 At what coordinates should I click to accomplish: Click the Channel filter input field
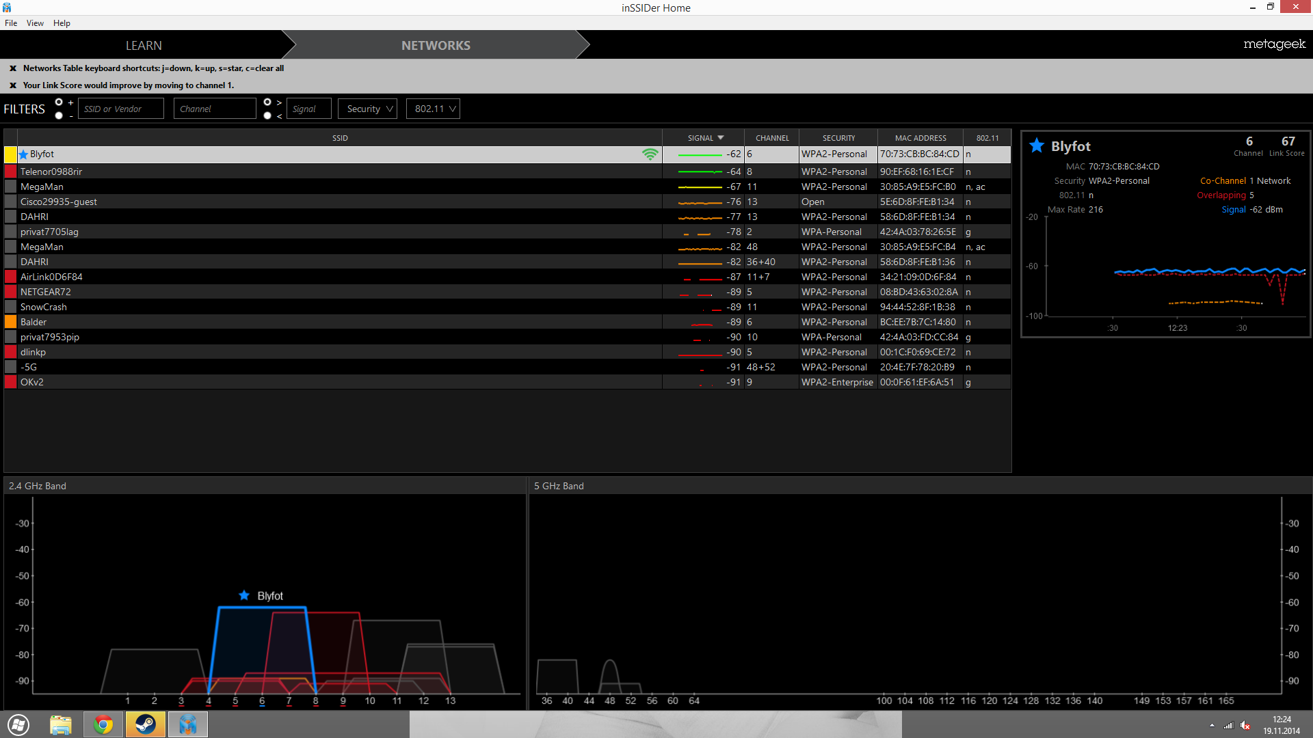coord(215,109)
